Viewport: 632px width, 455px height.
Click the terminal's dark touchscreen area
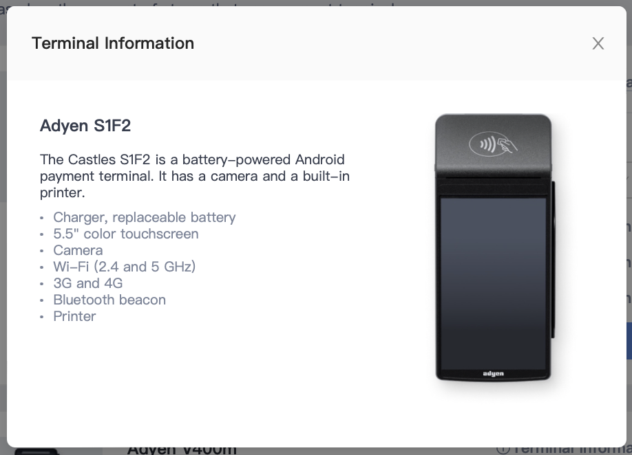point(493,282)
